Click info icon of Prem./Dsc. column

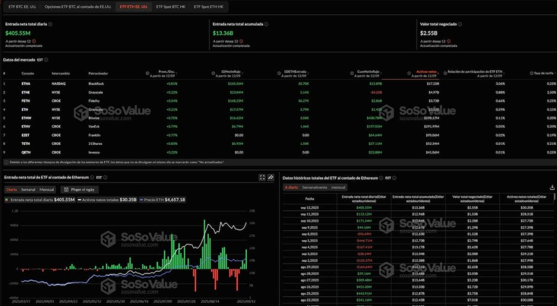tap(147, 73)
